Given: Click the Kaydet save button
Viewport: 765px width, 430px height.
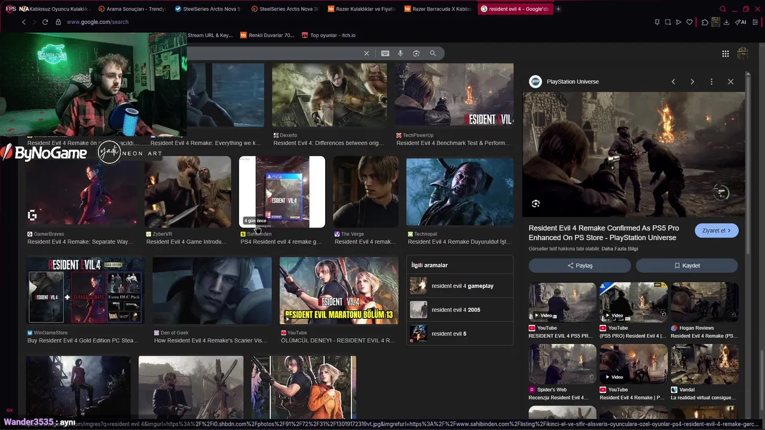Looking at the screenshot, I should click(x=687, y=265).
